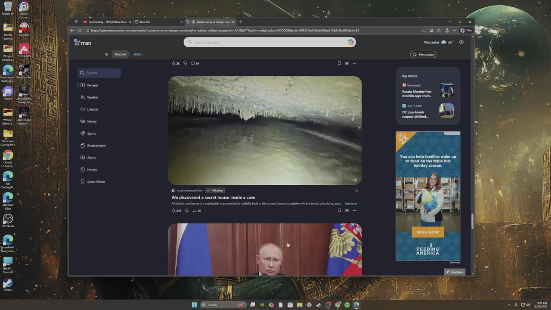Click the browser address bar URL
This screenshot has height=310, width=551.
252,31
